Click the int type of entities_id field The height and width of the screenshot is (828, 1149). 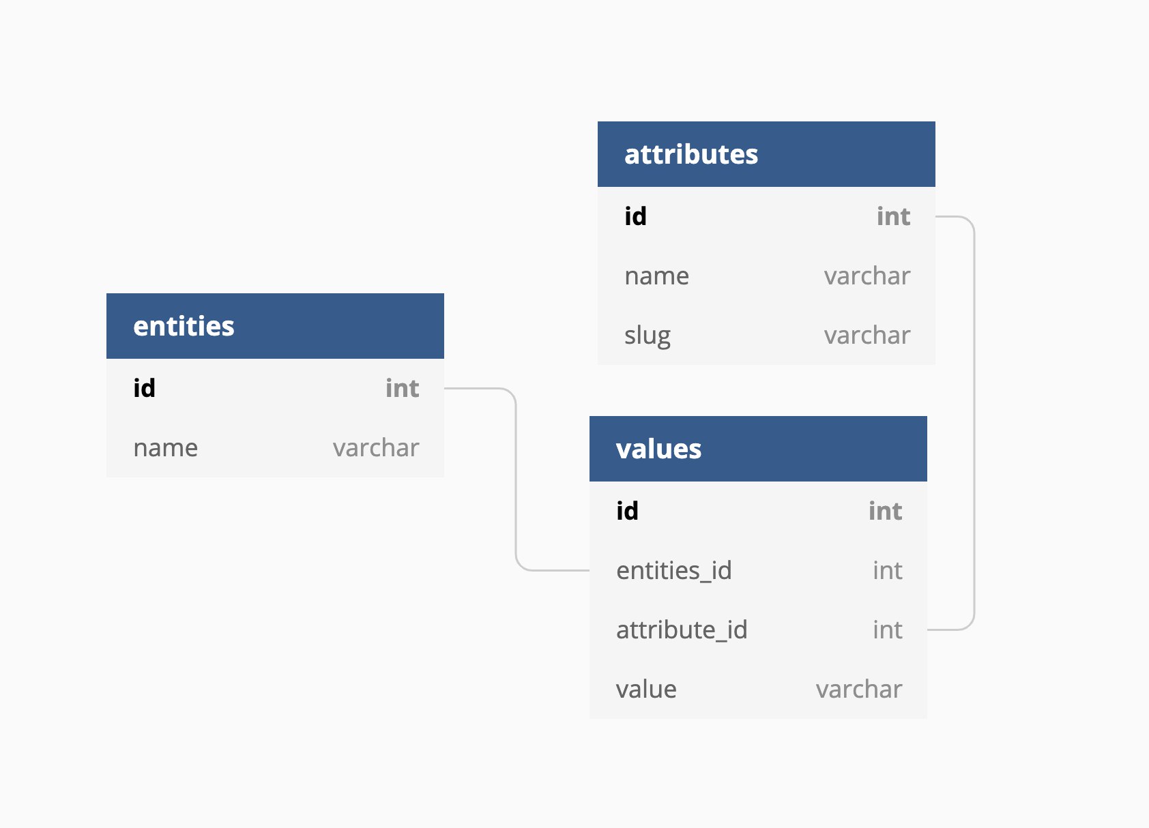point(887,570)
